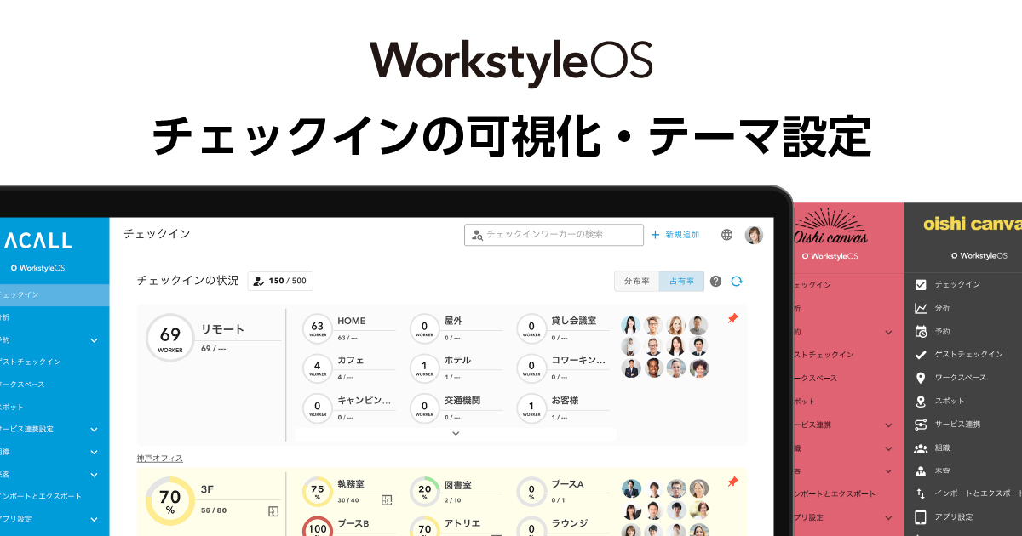
Task: Click the 屋外 location name
Action: click(x=453, y=321)
